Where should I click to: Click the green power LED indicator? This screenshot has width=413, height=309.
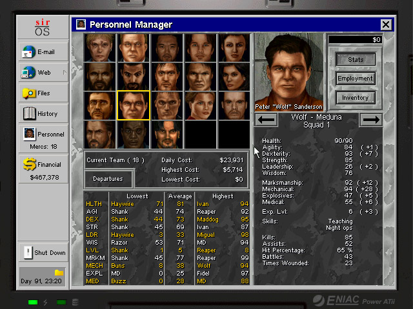pos(33,302)
